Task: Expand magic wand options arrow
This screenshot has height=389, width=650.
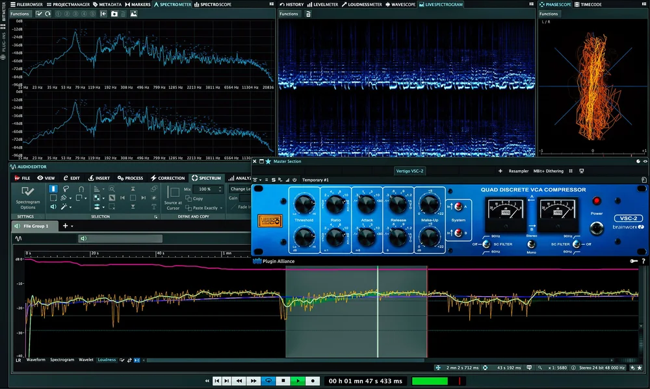Action: coord(70,207)
